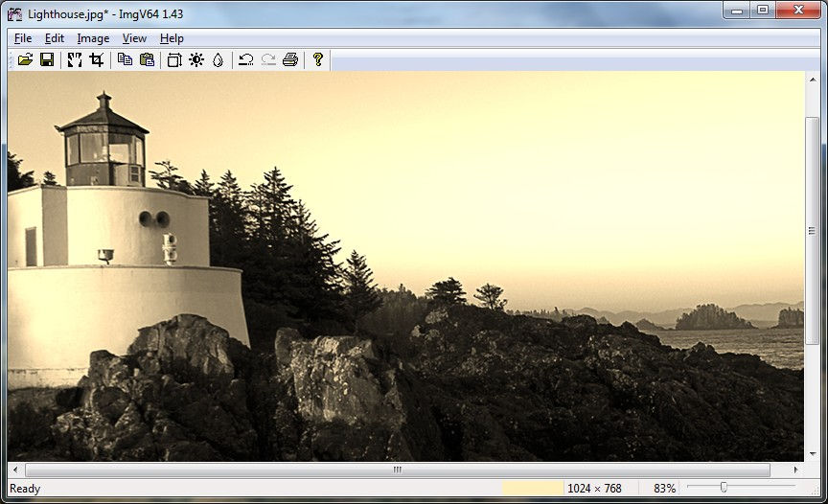828x504 pixels.
Task: Click the Lighthouse.jpg window title text
Action: point(105,14)
